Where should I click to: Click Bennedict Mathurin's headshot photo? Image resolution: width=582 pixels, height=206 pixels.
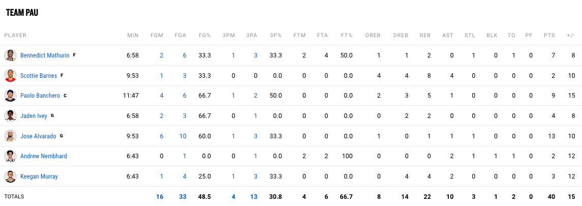[10, 55]
